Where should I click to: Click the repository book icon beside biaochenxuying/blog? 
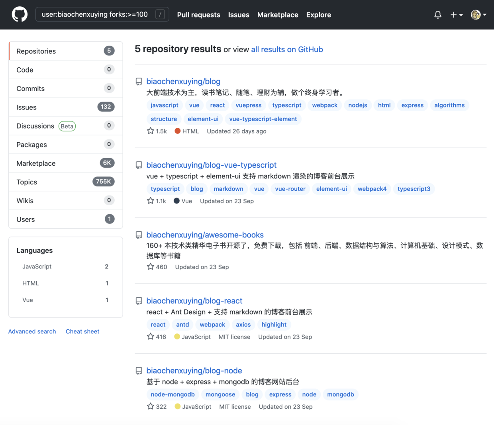pyautogui.click(x=139, y=81)
